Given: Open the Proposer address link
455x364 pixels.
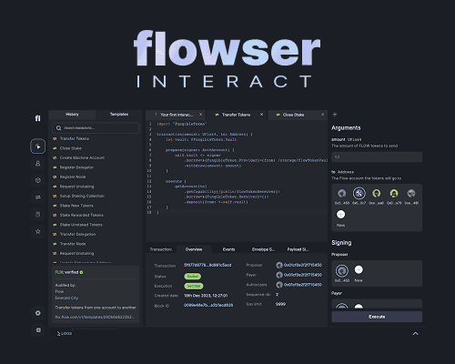Looking at the screenshot, I should [303, 265].
